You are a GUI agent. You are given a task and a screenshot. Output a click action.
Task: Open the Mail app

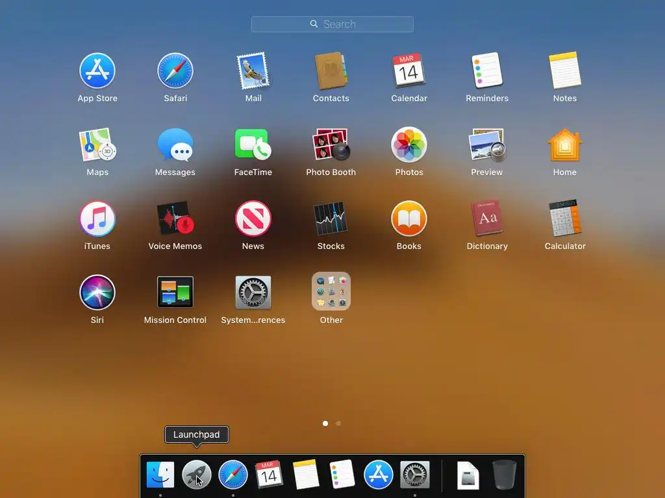click(253, 71)
